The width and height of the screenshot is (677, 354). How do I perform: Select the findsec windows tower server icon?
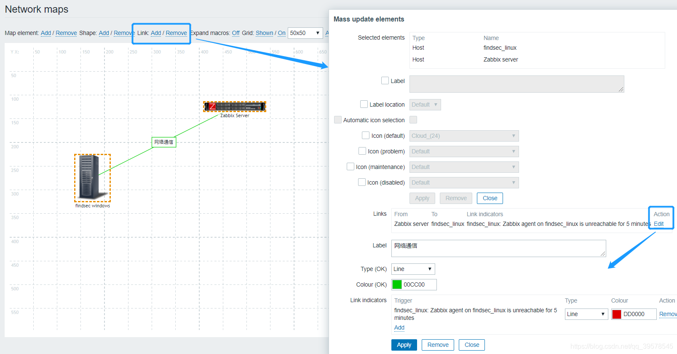pos(92,177)
